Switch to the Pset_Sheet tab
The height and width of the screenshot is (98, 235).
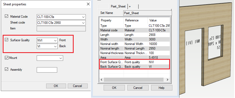tap(118, 6)
